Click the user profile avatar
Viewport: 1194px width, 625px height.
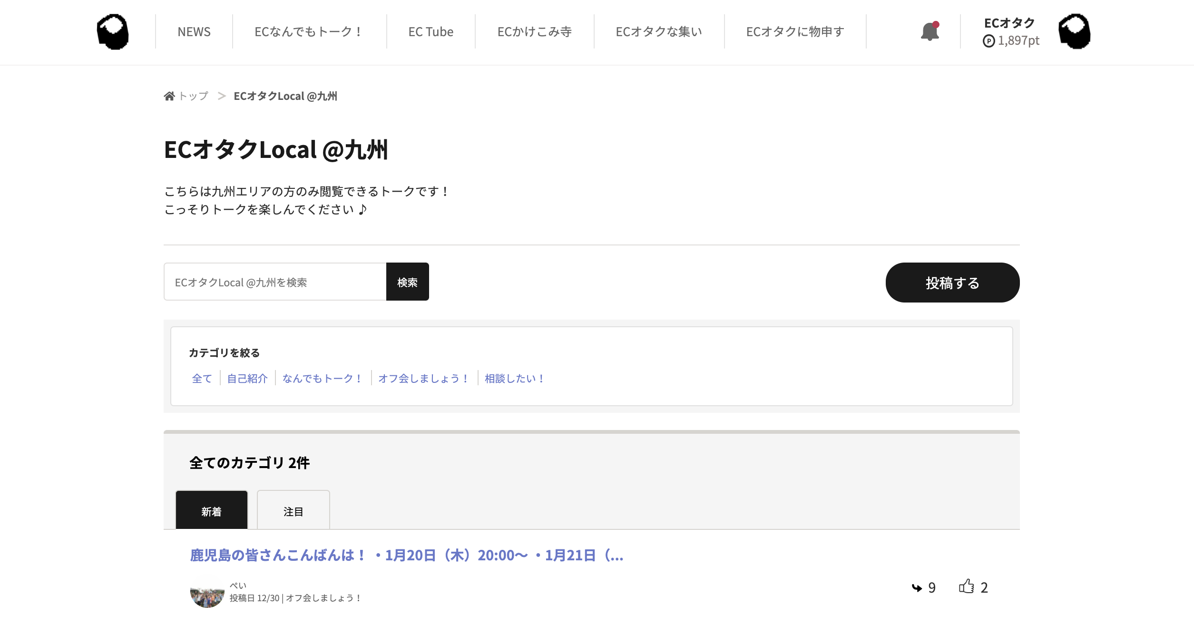pyautogui.click(x=1074, y=32)
